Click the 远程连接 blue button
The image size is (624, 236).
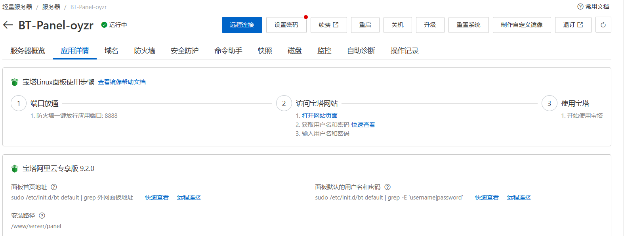click(242, 25)
